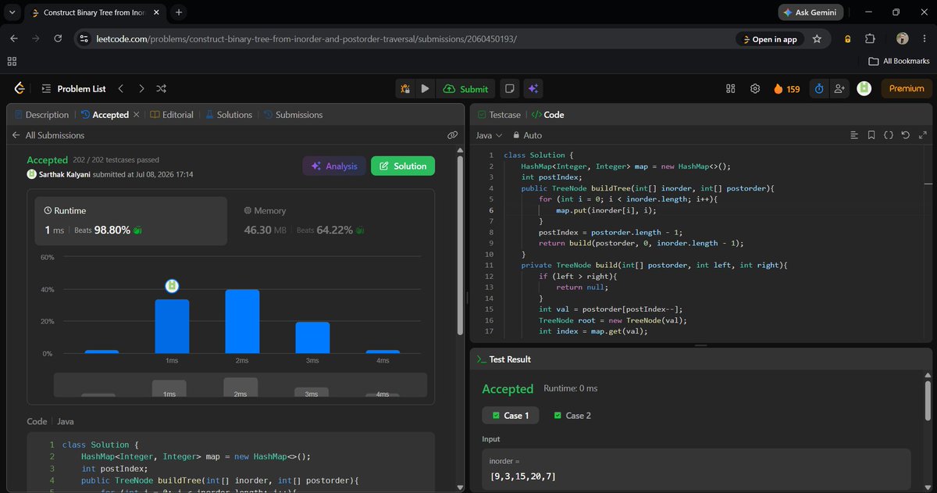Pick a random problem with shuffle icon
Screen dimensions: 937x493
coord(162,88)
